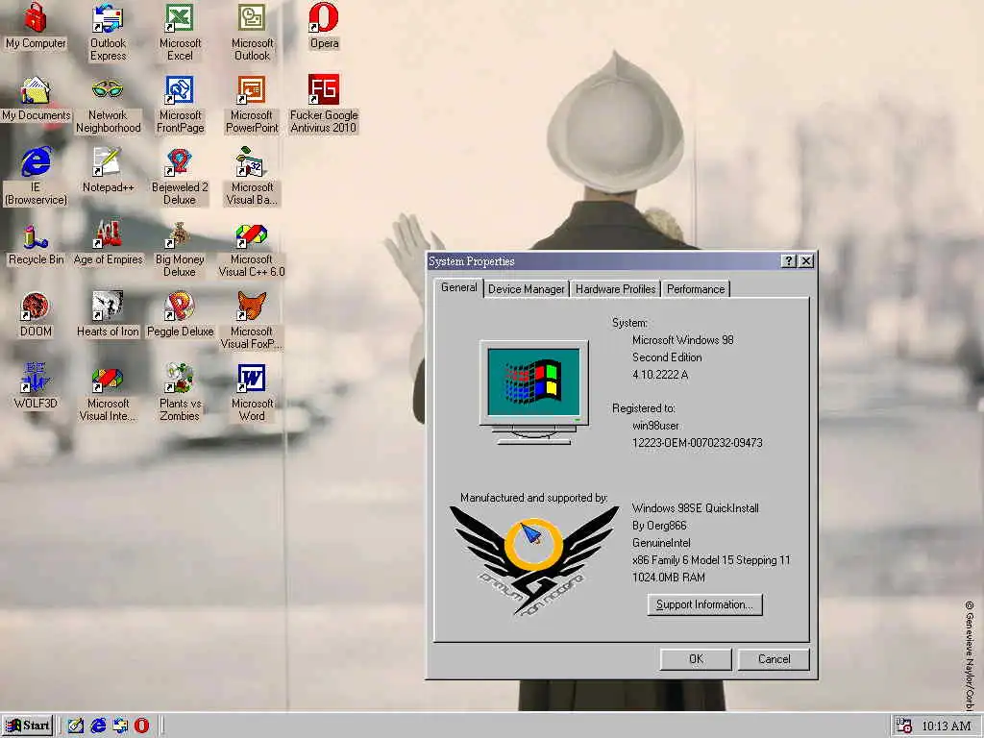Launch Opera from Quick Launch bar

[x=142, y=726]
